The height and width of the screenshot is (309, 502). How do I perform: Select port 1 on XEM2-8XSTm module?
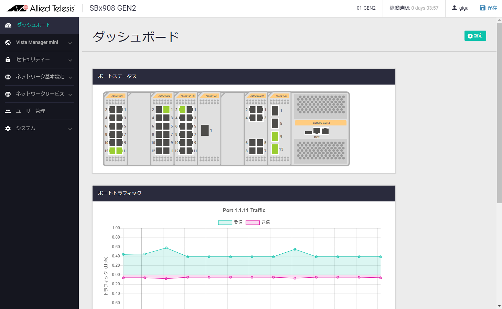click(x=260, y=110)
